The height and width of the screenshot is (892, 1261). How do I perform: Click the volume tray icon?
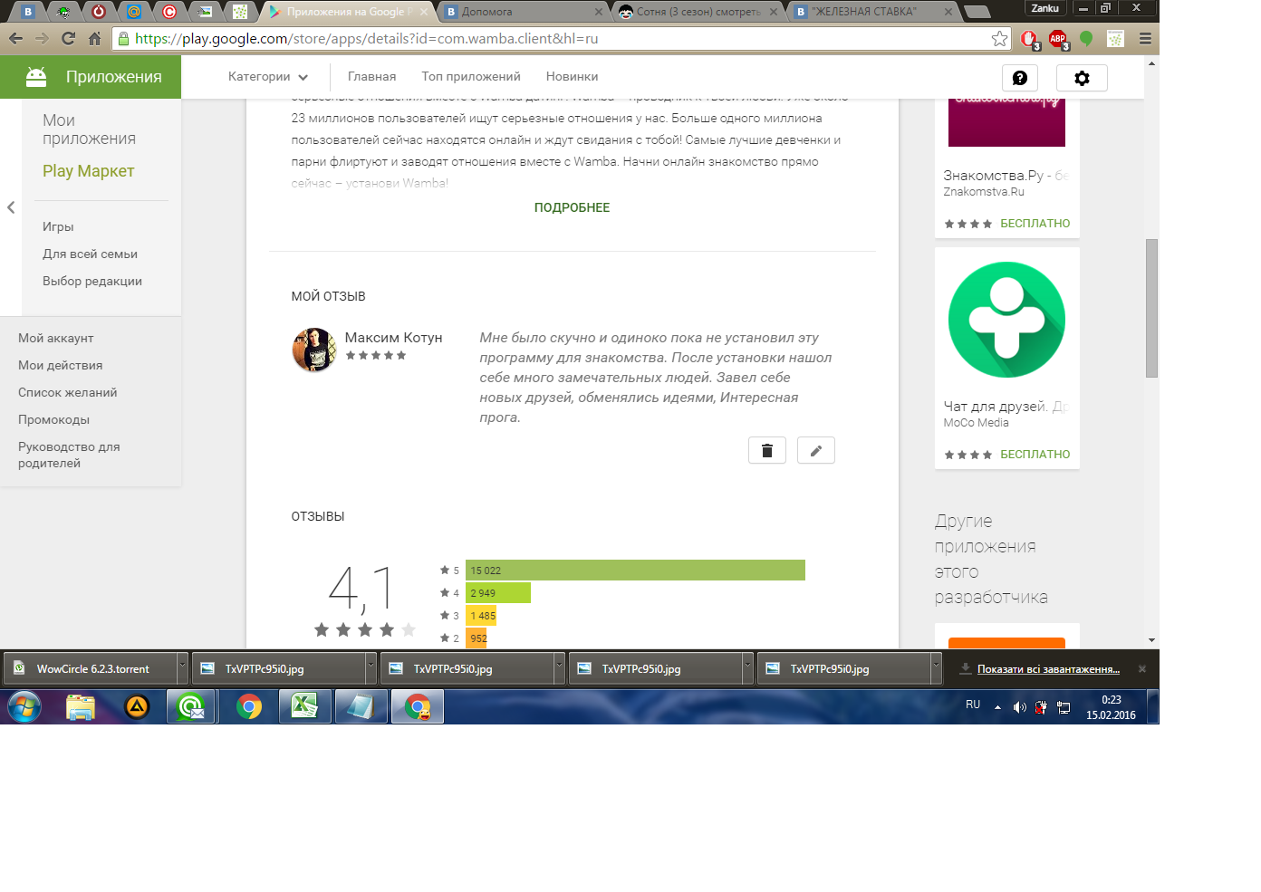[x=1019, y=706]
